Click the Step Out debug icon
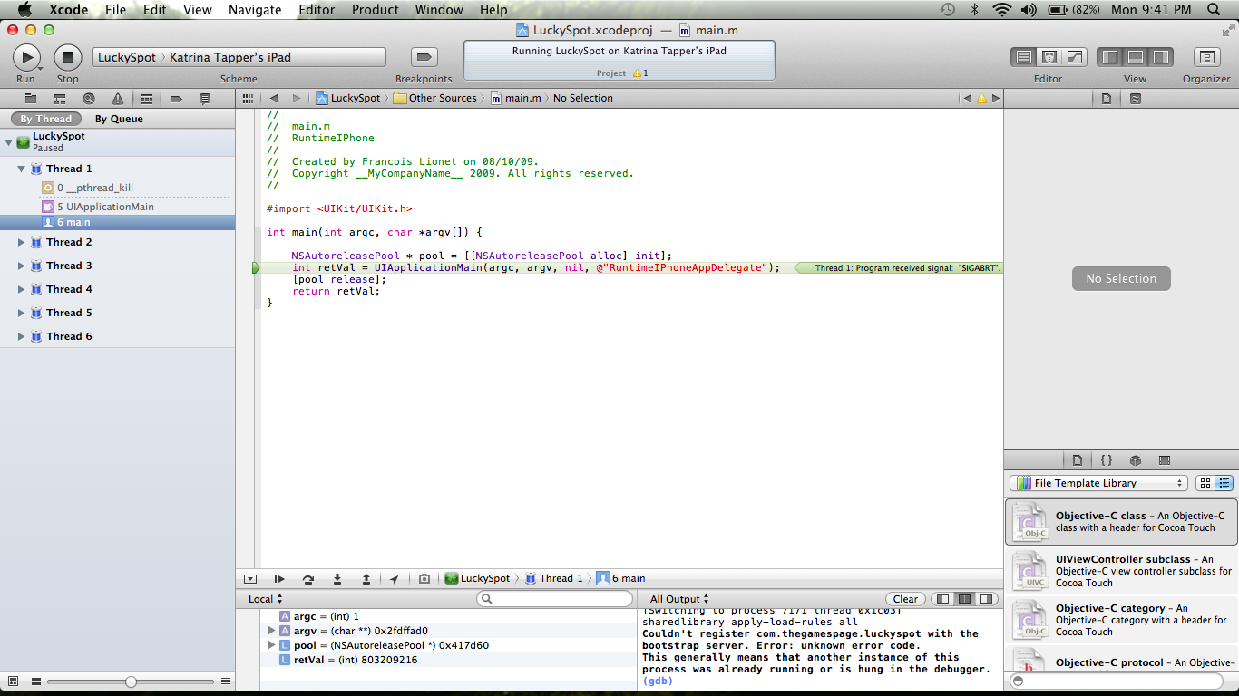The image size is (1239, 696). pyautogui.click(x=366, y=578)
